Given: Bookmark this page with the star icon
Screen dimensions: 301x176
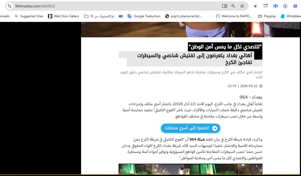Looking at the screenshot, I should [x=242, y=6].
